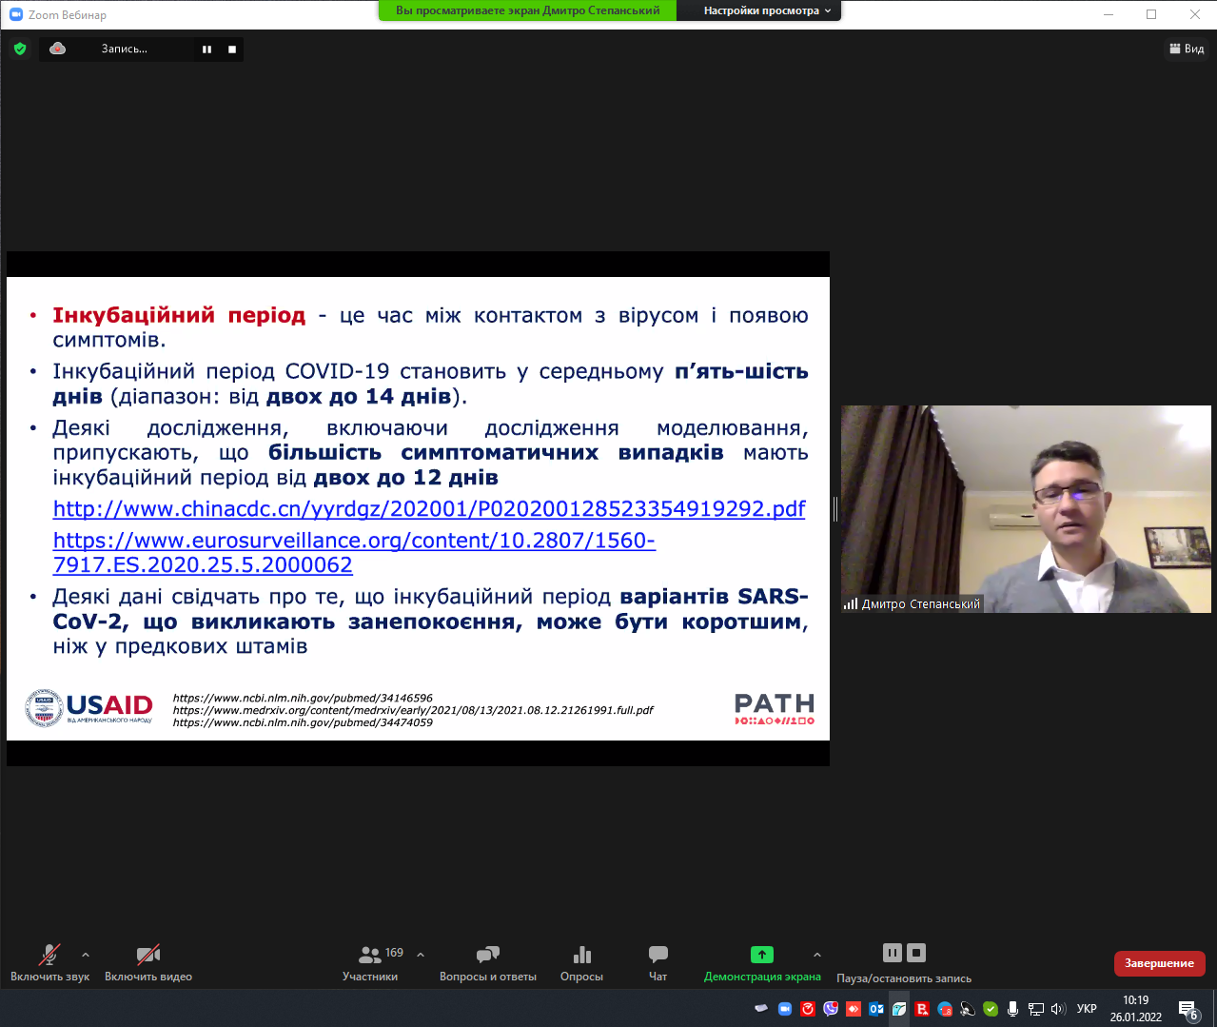Click the encryption shield icon

[x=20, y=49]
